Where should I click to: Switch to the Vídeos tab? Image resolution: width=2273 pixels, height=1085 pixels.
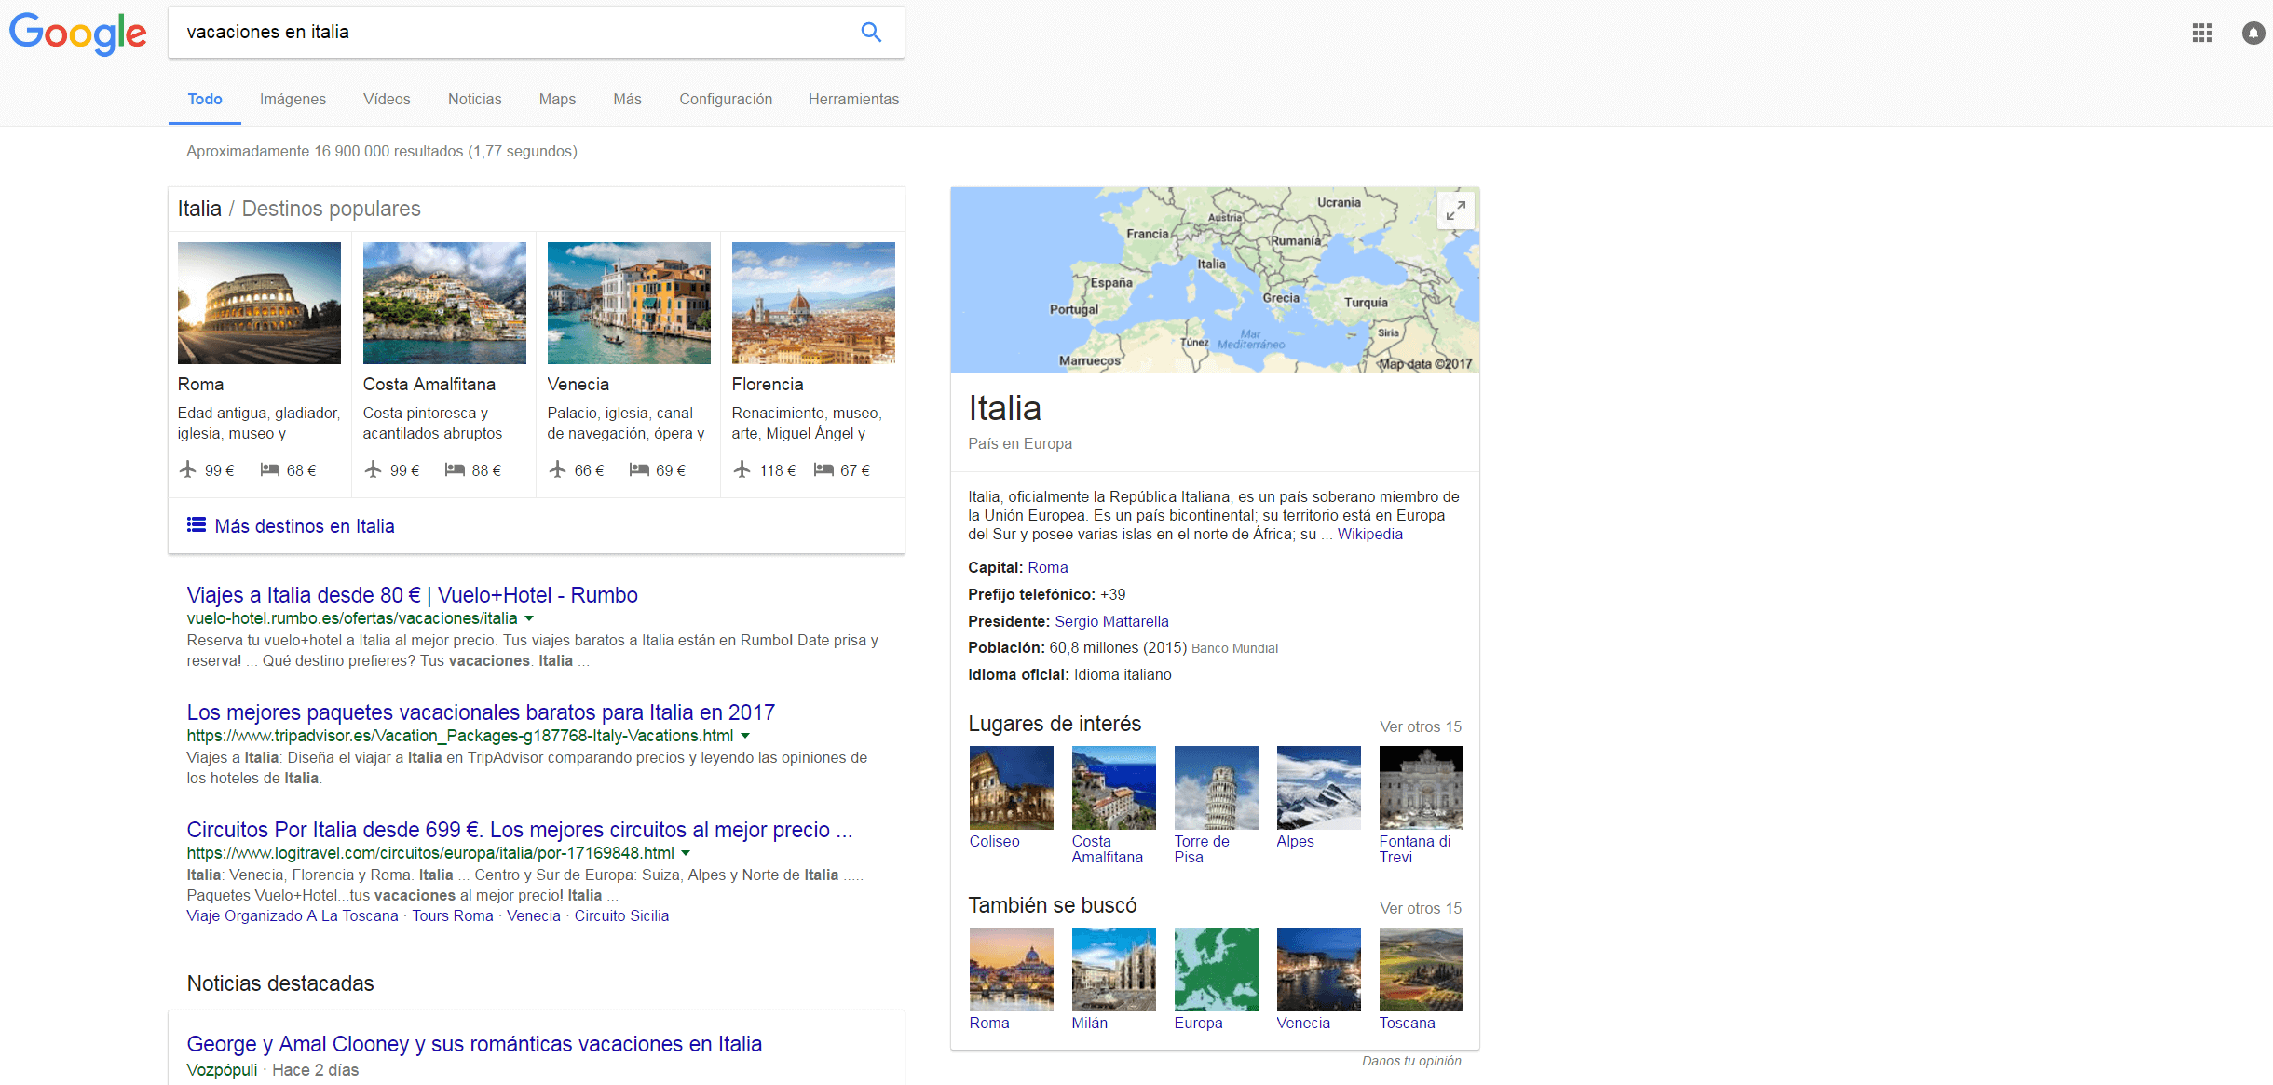pyautogui.click(x=387, y=99)
